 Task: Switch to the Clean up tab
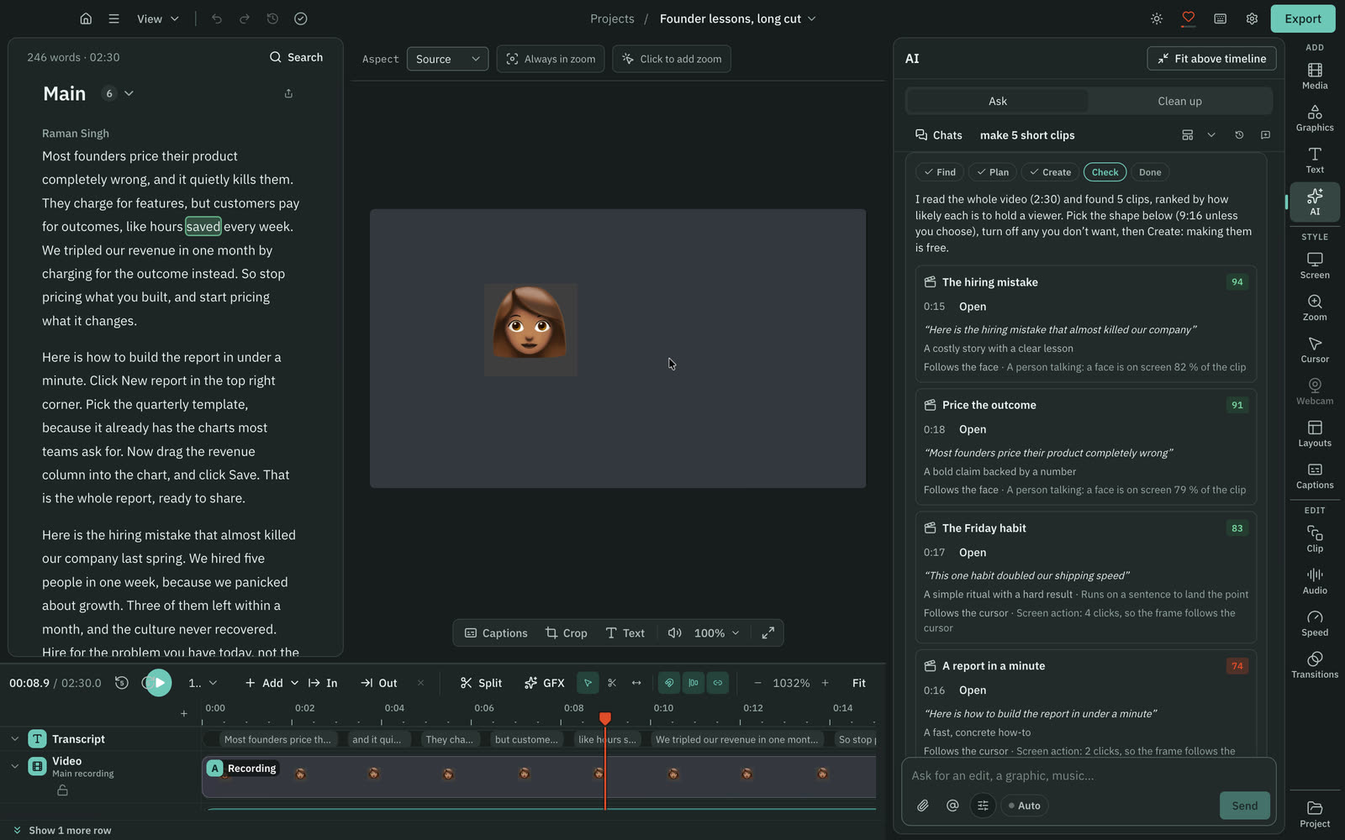[1179, 101]
